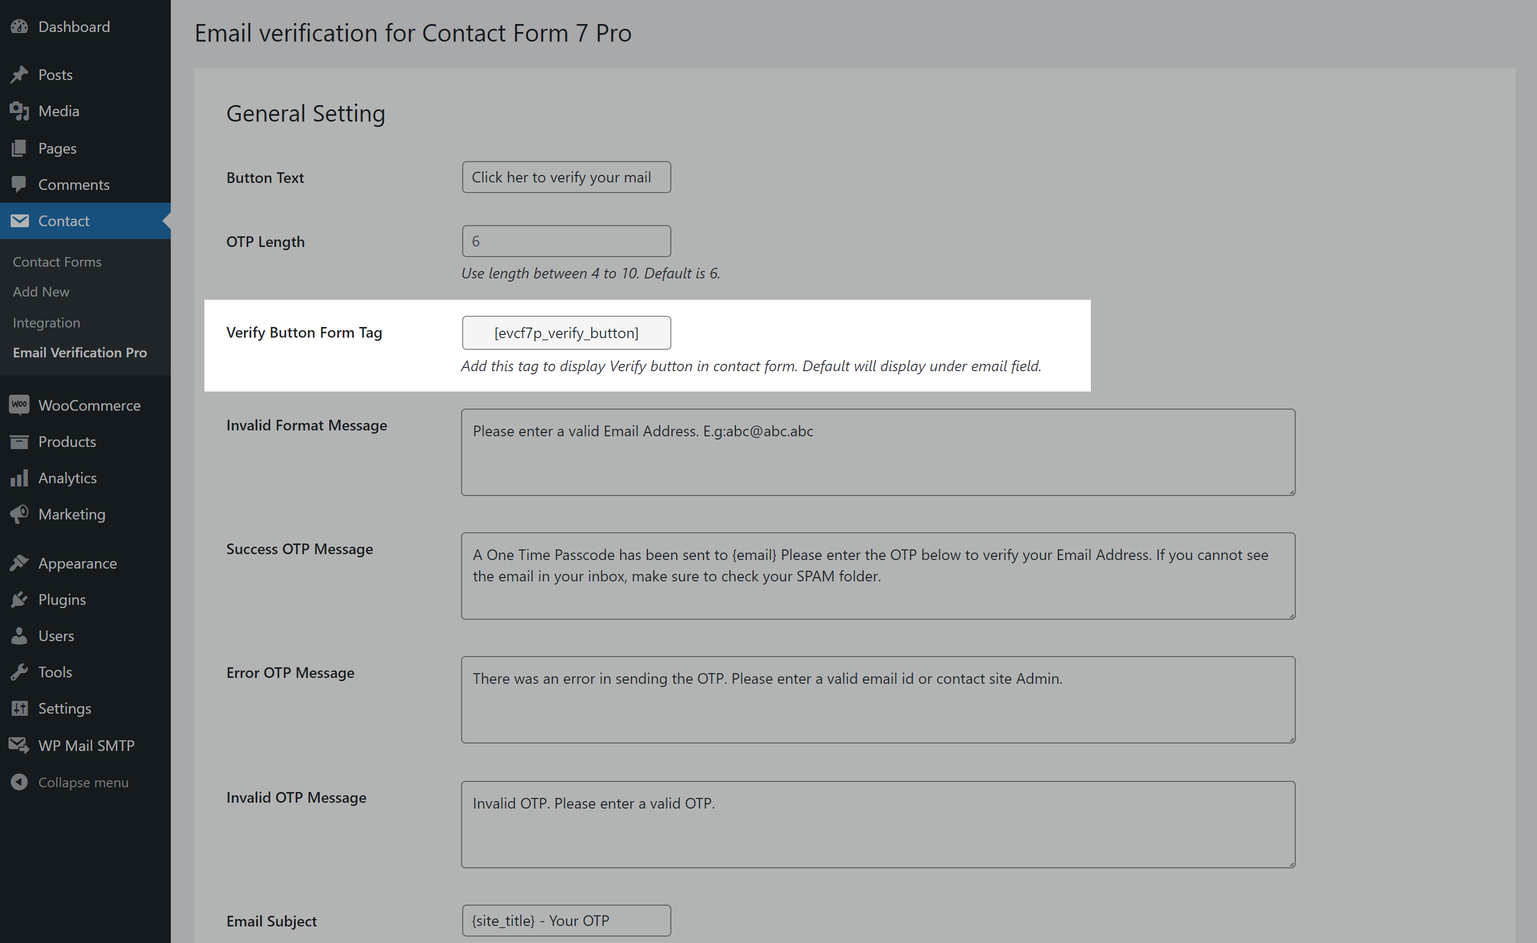Screen dimensions: 1537x943
Task: Open the WP Mail SMTP menu label
Action: pyautogui.click(x=86, y=745)
